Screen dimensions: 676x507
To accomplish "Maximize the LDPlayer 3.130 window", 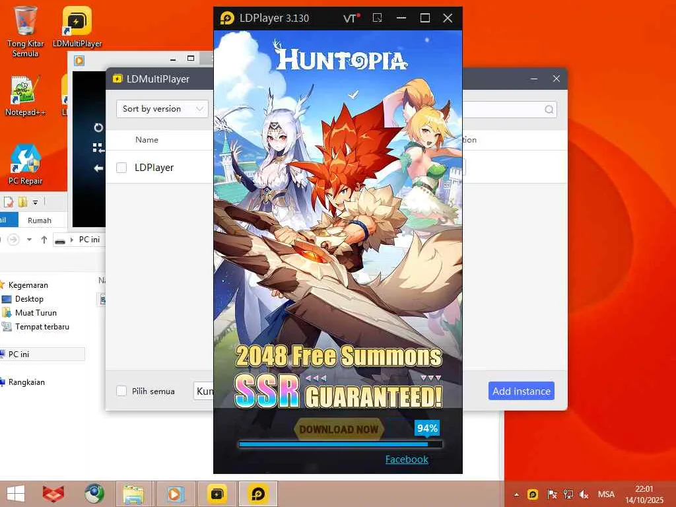I will (425, 18).
